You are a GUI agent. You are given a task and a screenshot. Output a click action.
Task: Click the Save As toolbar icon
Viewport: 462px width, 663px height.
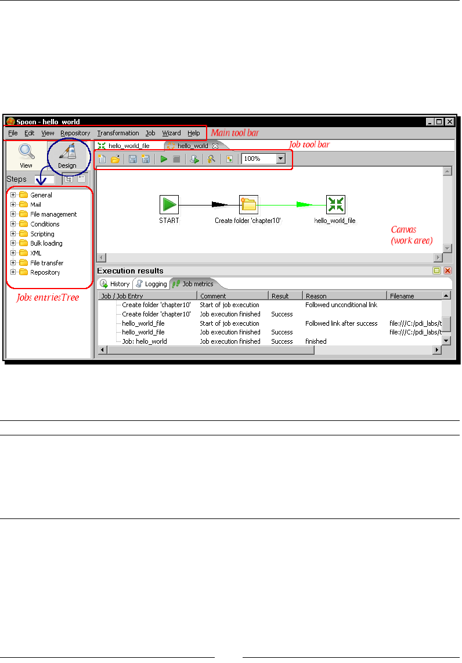pos(146,160)
